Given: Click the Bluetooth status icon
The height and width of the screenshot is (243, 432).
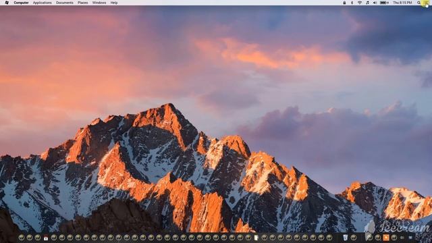Looking at the screenshot, I should tap(352, 3).
